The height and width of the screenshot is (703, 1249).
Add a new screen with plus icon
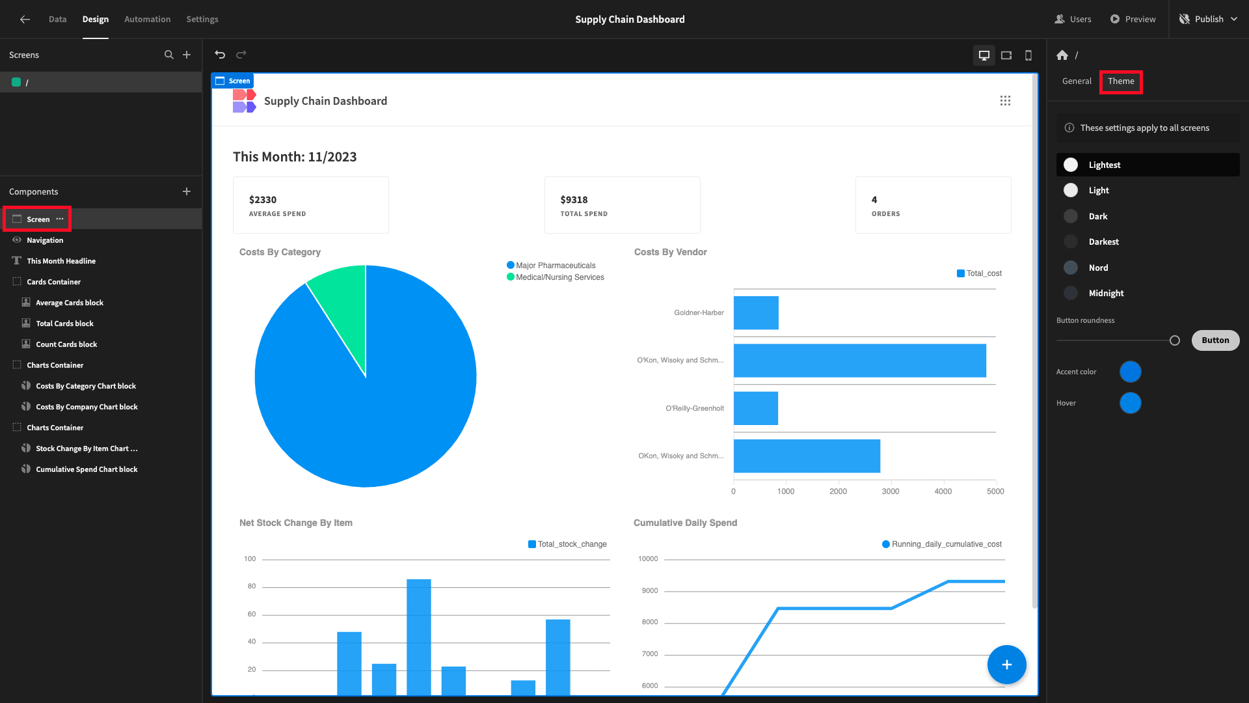187,55
